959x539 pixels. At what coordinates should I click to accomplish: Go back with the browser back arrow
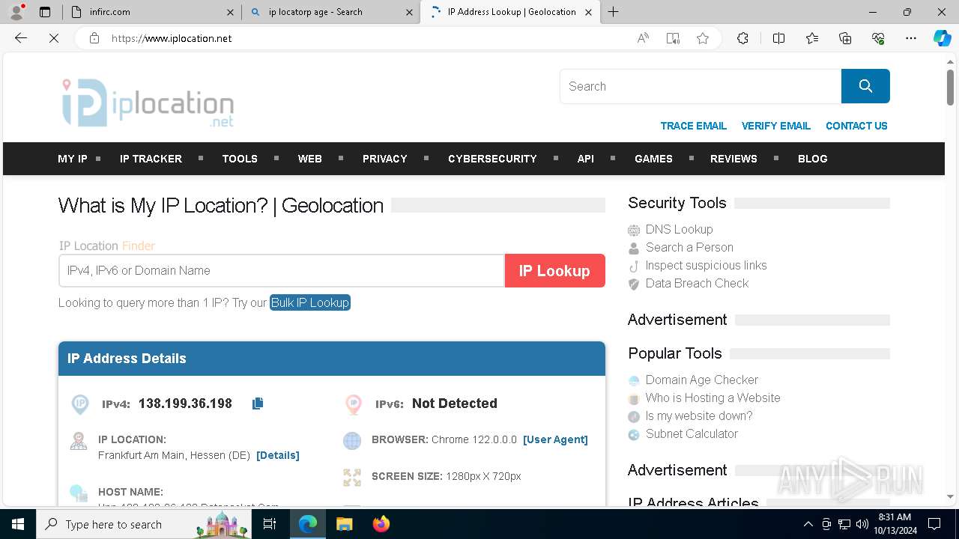21,38
